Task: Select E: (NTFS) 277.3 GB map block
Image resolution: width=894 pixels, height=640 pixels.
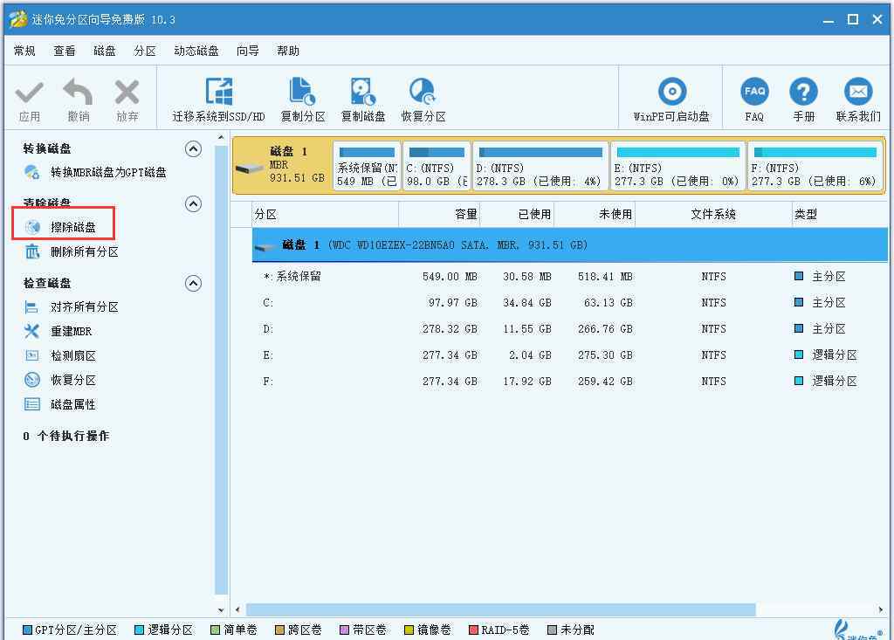Action: coord(677,167)
